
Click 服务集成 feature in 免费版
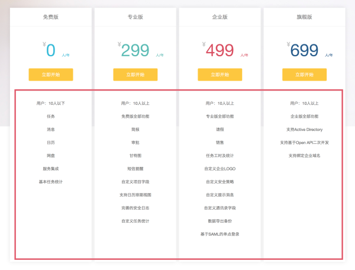(x=51, y=169)
